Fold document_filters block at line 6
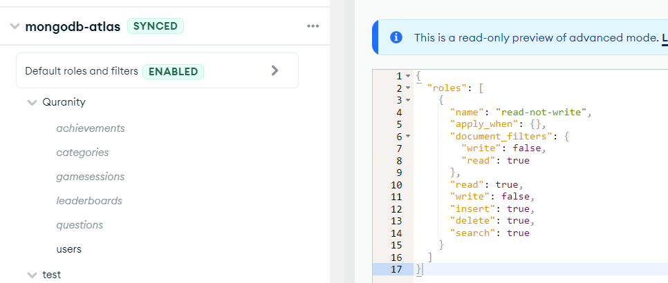Screen dimensions: 668x283 [x=408, y=137]
